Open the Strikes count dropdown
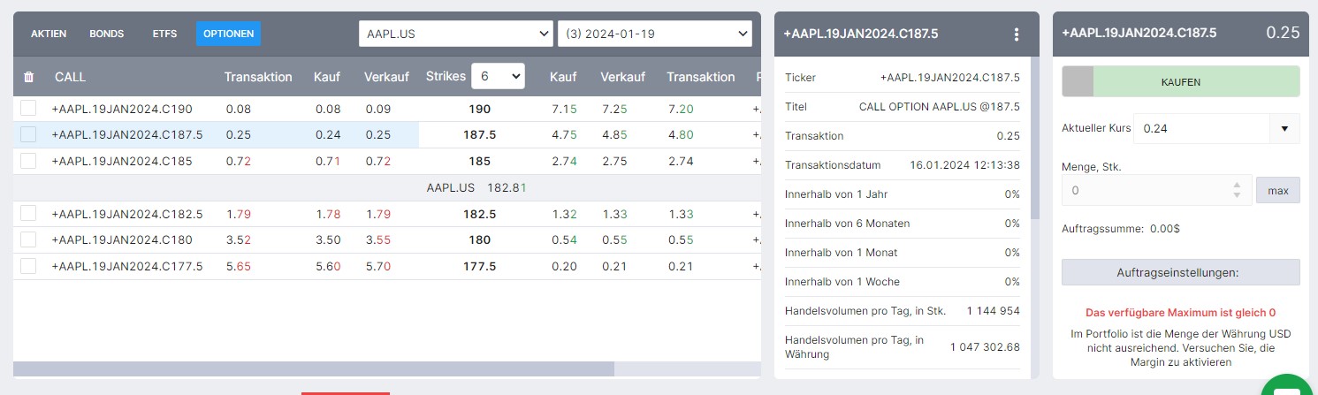This screenshot has height=395, width=1318. [498, 76]
